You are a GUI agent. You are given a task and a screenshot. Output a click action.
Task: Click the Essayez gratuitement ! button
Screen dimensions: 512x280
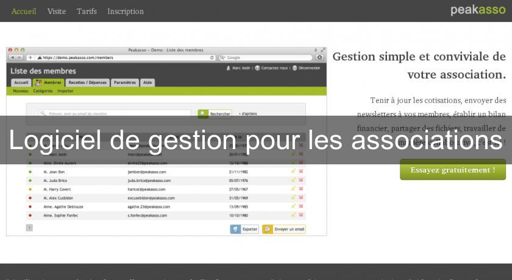452,169
